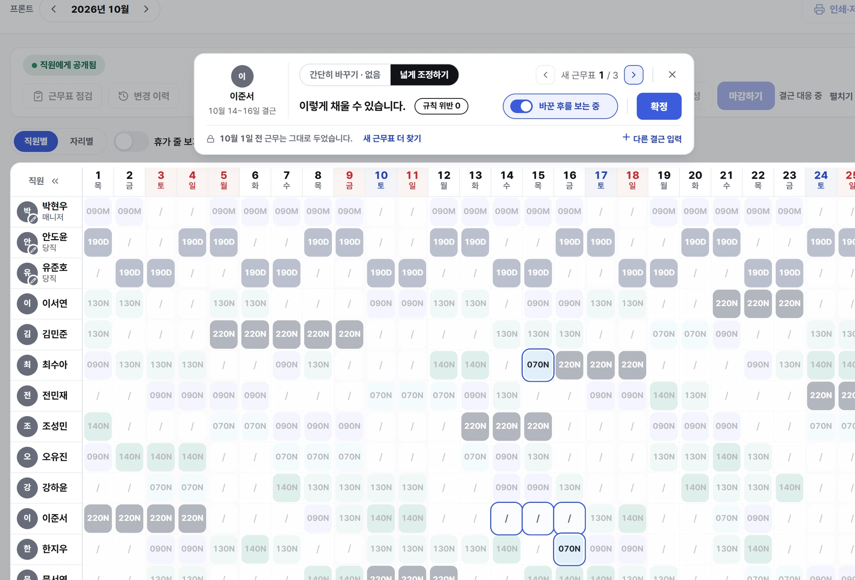Click 한지우's 140N shift on day 14
The height and width of the screenshot is (580, 855).
click(506, 549)
